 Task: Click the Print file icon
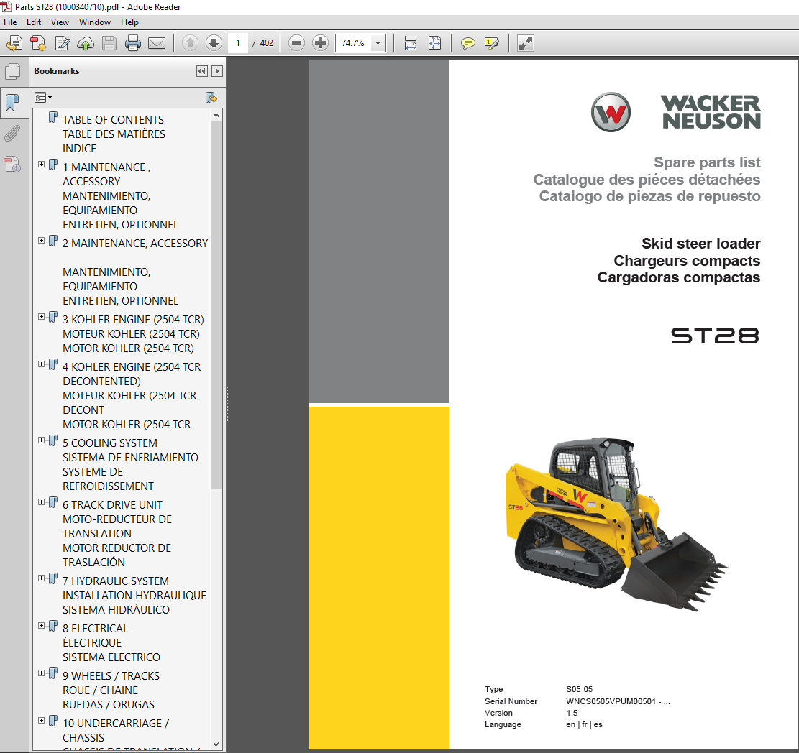click(132, 43)
